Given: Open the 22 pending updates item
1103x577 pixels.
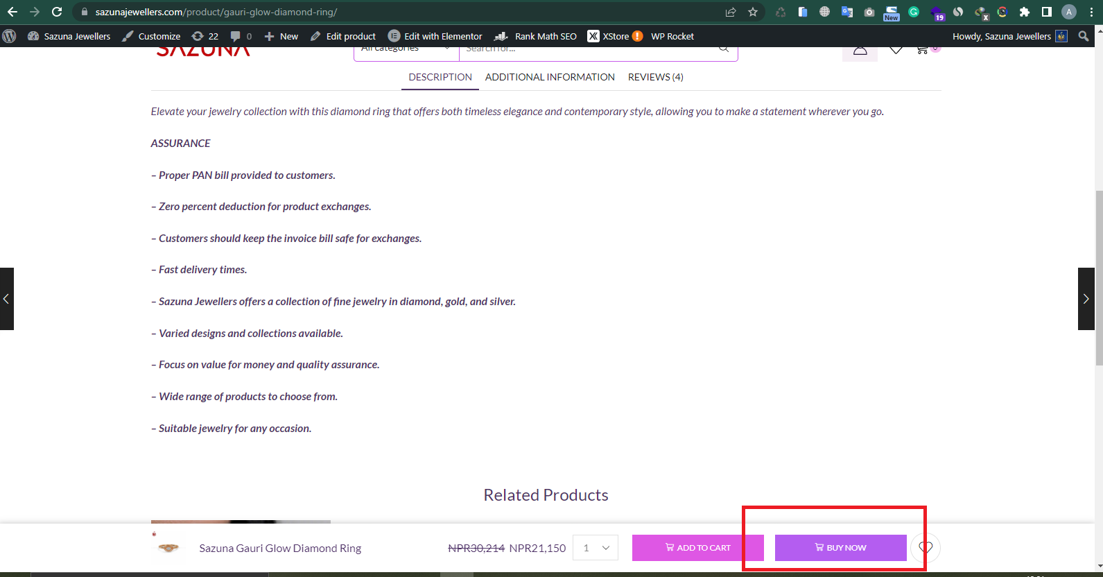Looking at the screenshot, I should click(x=205, y=36).
